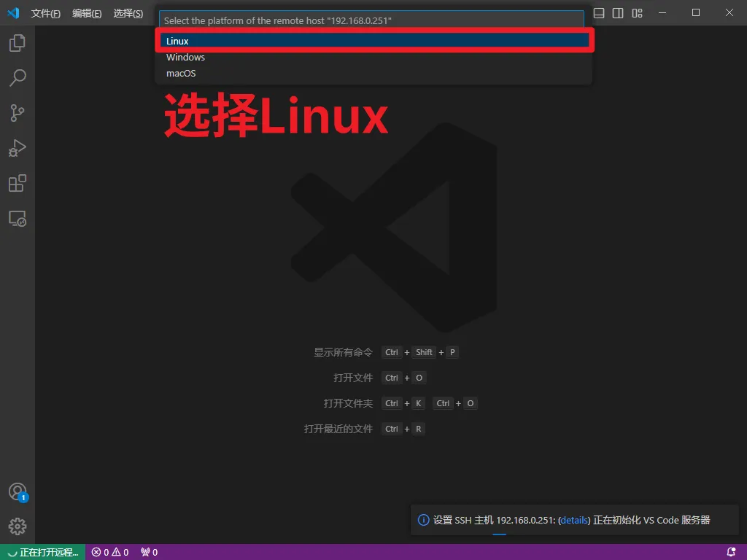Toggle the bottom panel layout icon

(x=599, y=13)
